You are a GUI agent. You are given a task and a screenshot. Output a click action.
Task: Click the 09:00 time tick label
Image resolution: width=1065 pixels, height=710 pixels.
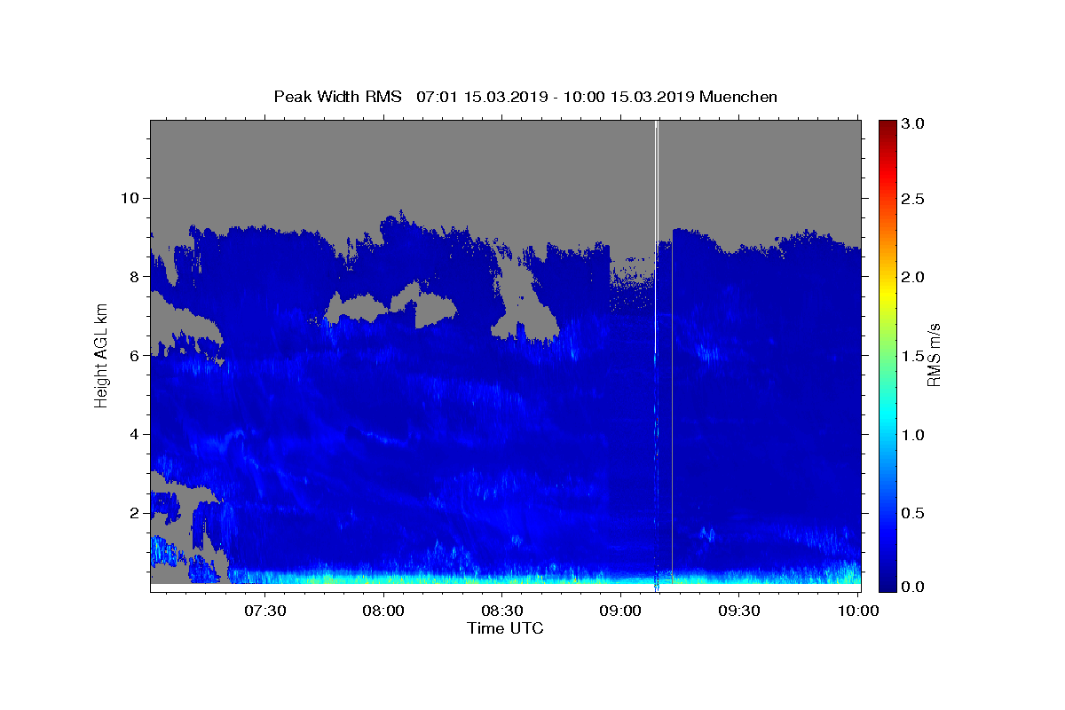click(620, 611)
